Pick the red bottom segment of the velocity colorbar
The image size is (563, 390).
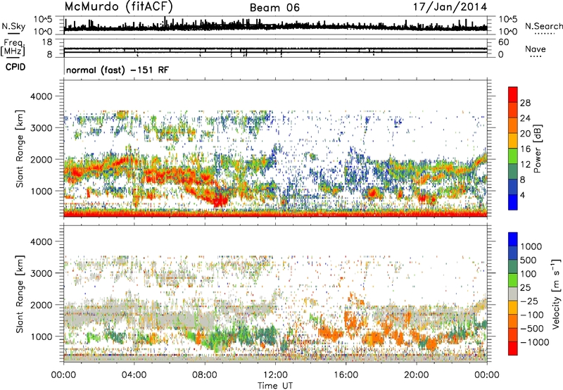513,348
